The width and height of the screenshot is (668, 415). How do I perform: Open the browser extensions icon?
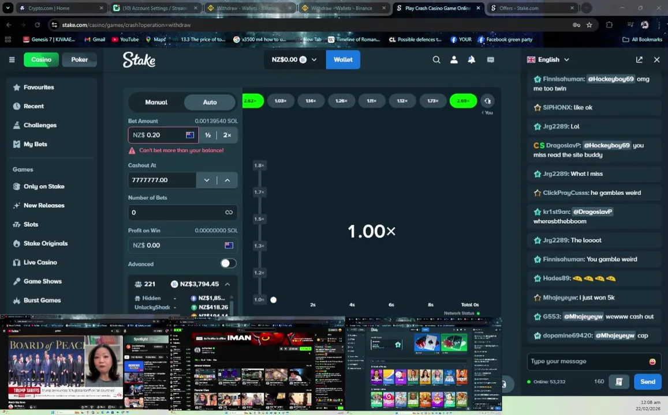pos(609,25)
